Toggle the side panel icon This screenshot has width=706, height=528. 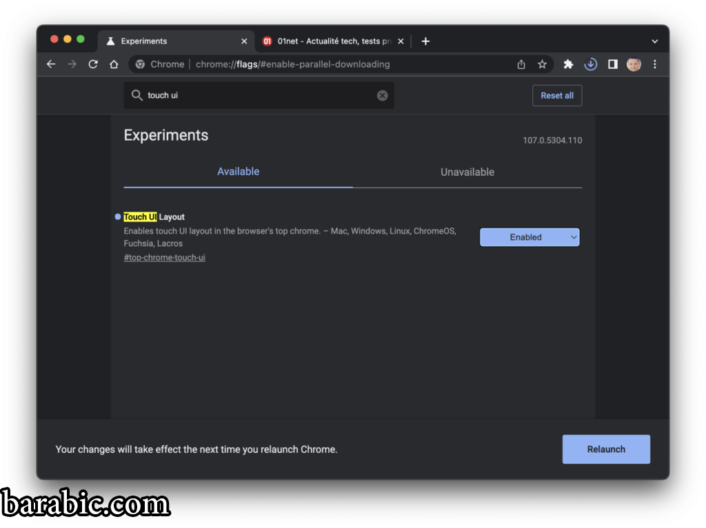(612, 64)
